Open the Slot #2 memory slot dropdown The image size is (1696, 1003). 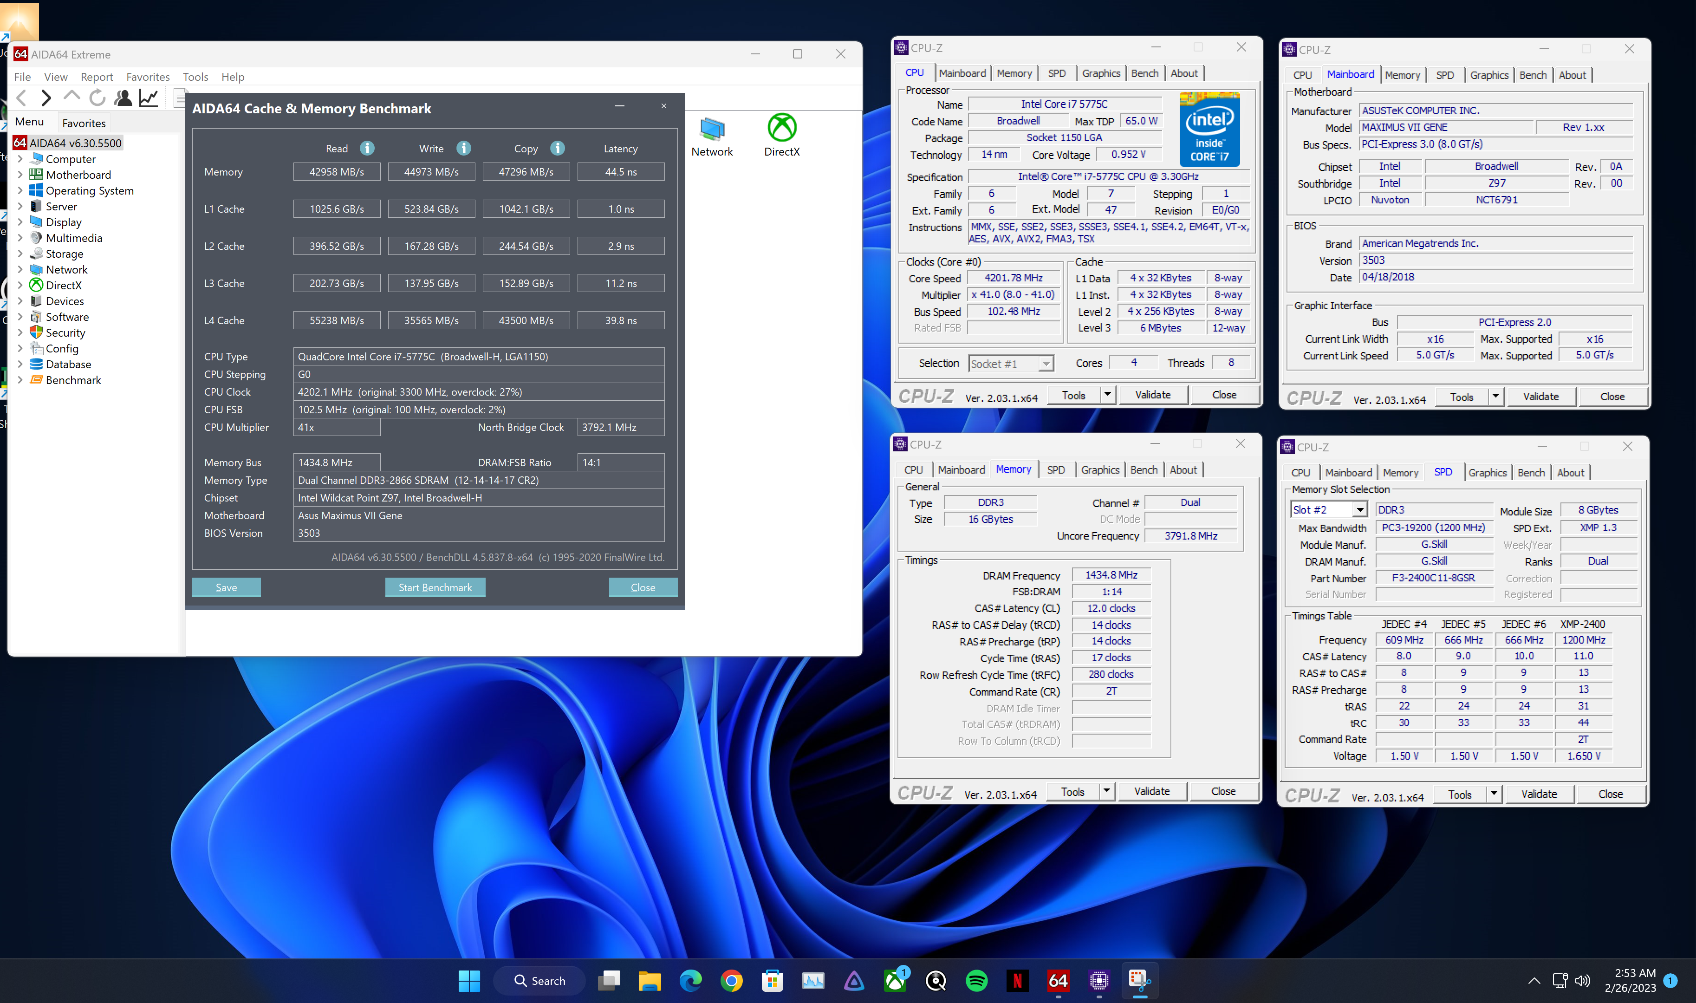click(1359, 509)
